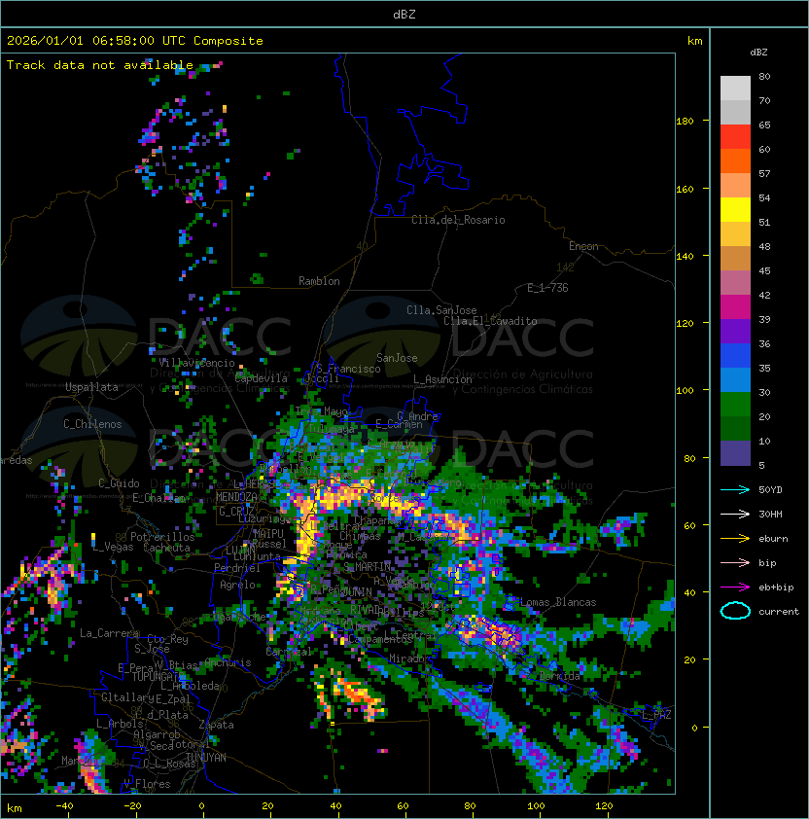Click the 'Potrerillos' place label
Screen dimensions: 809x819
point(162,536)
